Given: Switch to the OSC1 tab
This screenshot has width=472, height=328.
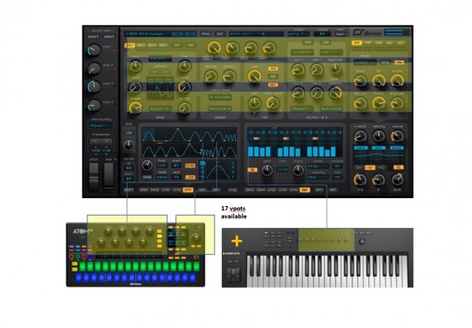Looking at the screenshot, I should [130, 46].
